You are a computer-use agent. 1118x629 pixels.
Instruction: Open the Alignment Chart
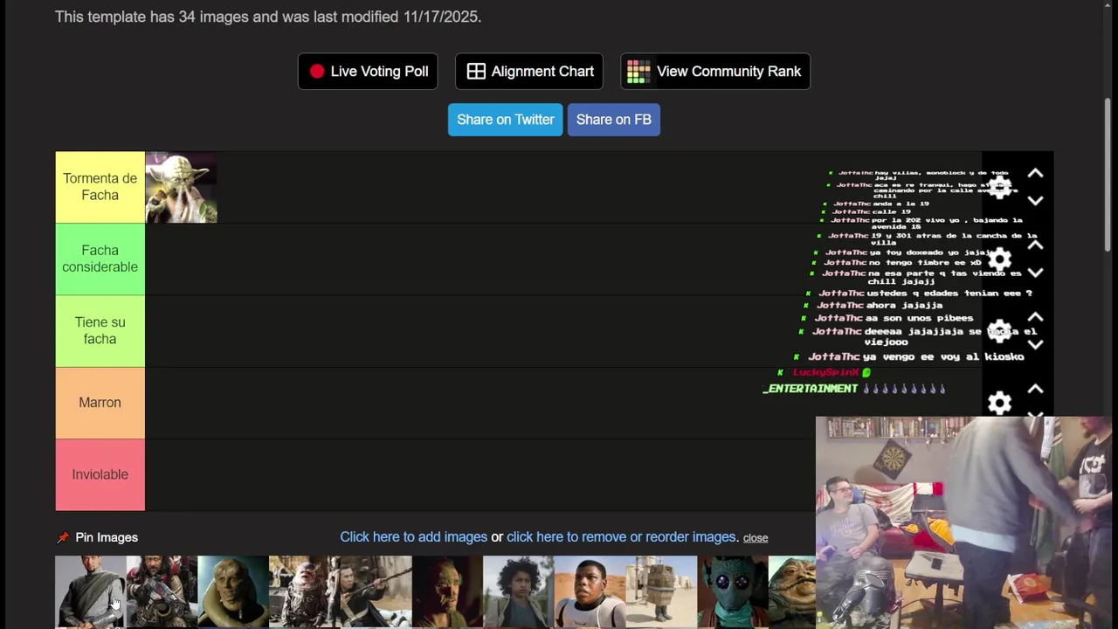click(x=529, y=72)
